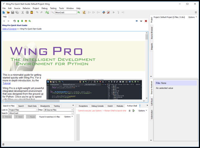Switch to the Stack Data tab
This screenshot has height=148, width=200.
[x=32, y=106]
